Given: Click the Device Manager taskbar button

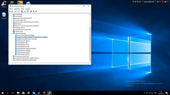Looking at the screenshot, I should pyautogui.click(x=49, y=93).
